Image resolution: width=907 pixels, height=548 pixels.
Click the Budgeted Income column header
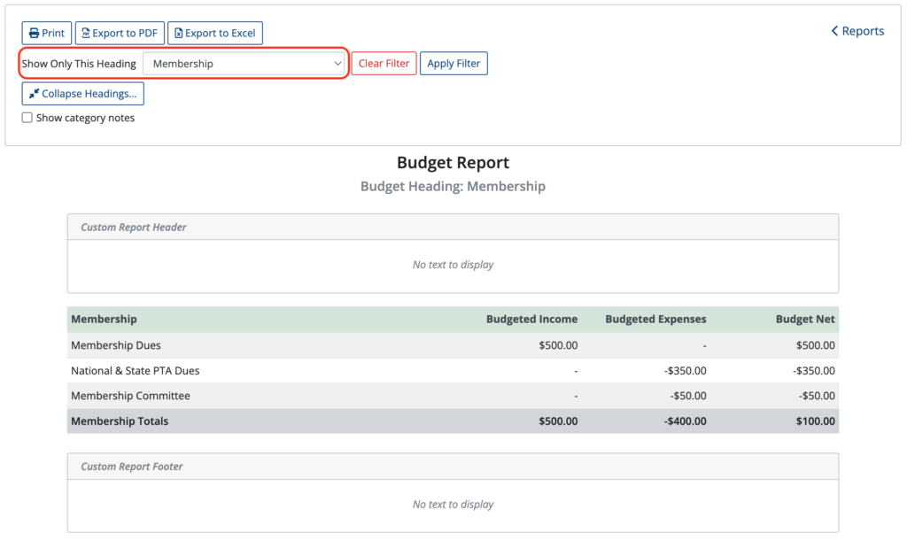[x=531, y=319]
